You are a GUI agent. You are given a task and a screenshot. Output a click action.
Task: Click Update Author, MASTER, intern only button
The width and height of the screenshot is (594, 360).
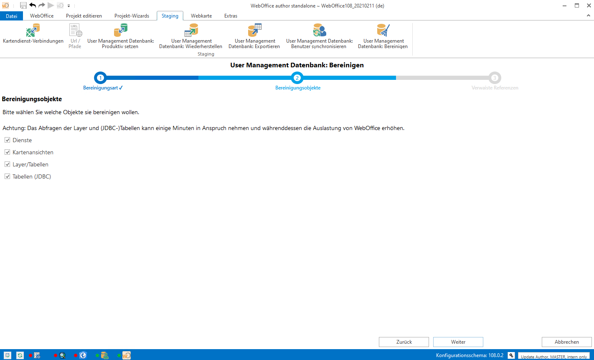(x=554, y=356)
